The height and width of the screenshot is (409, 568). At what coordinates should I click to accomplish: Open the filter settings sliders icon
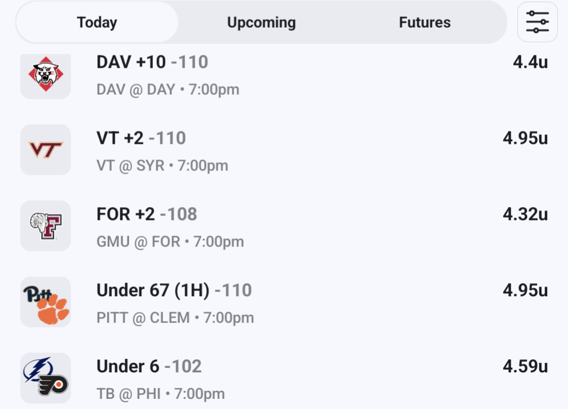[x=537, y=22]
